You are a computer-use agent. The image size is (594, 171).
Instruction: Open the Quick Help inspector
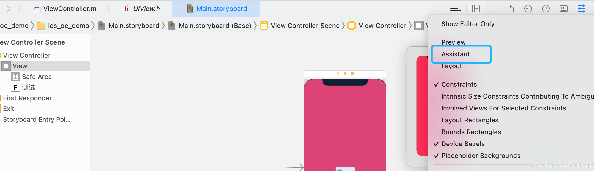click(x=546, y=9)
